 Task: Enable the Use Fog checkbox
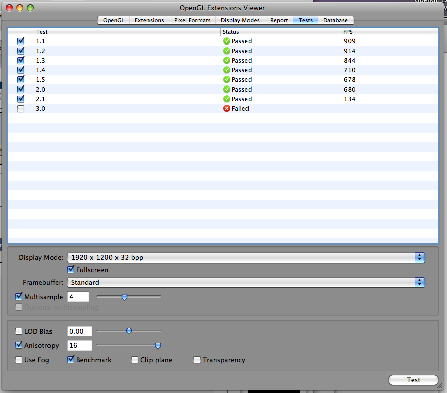pos(19,360)
